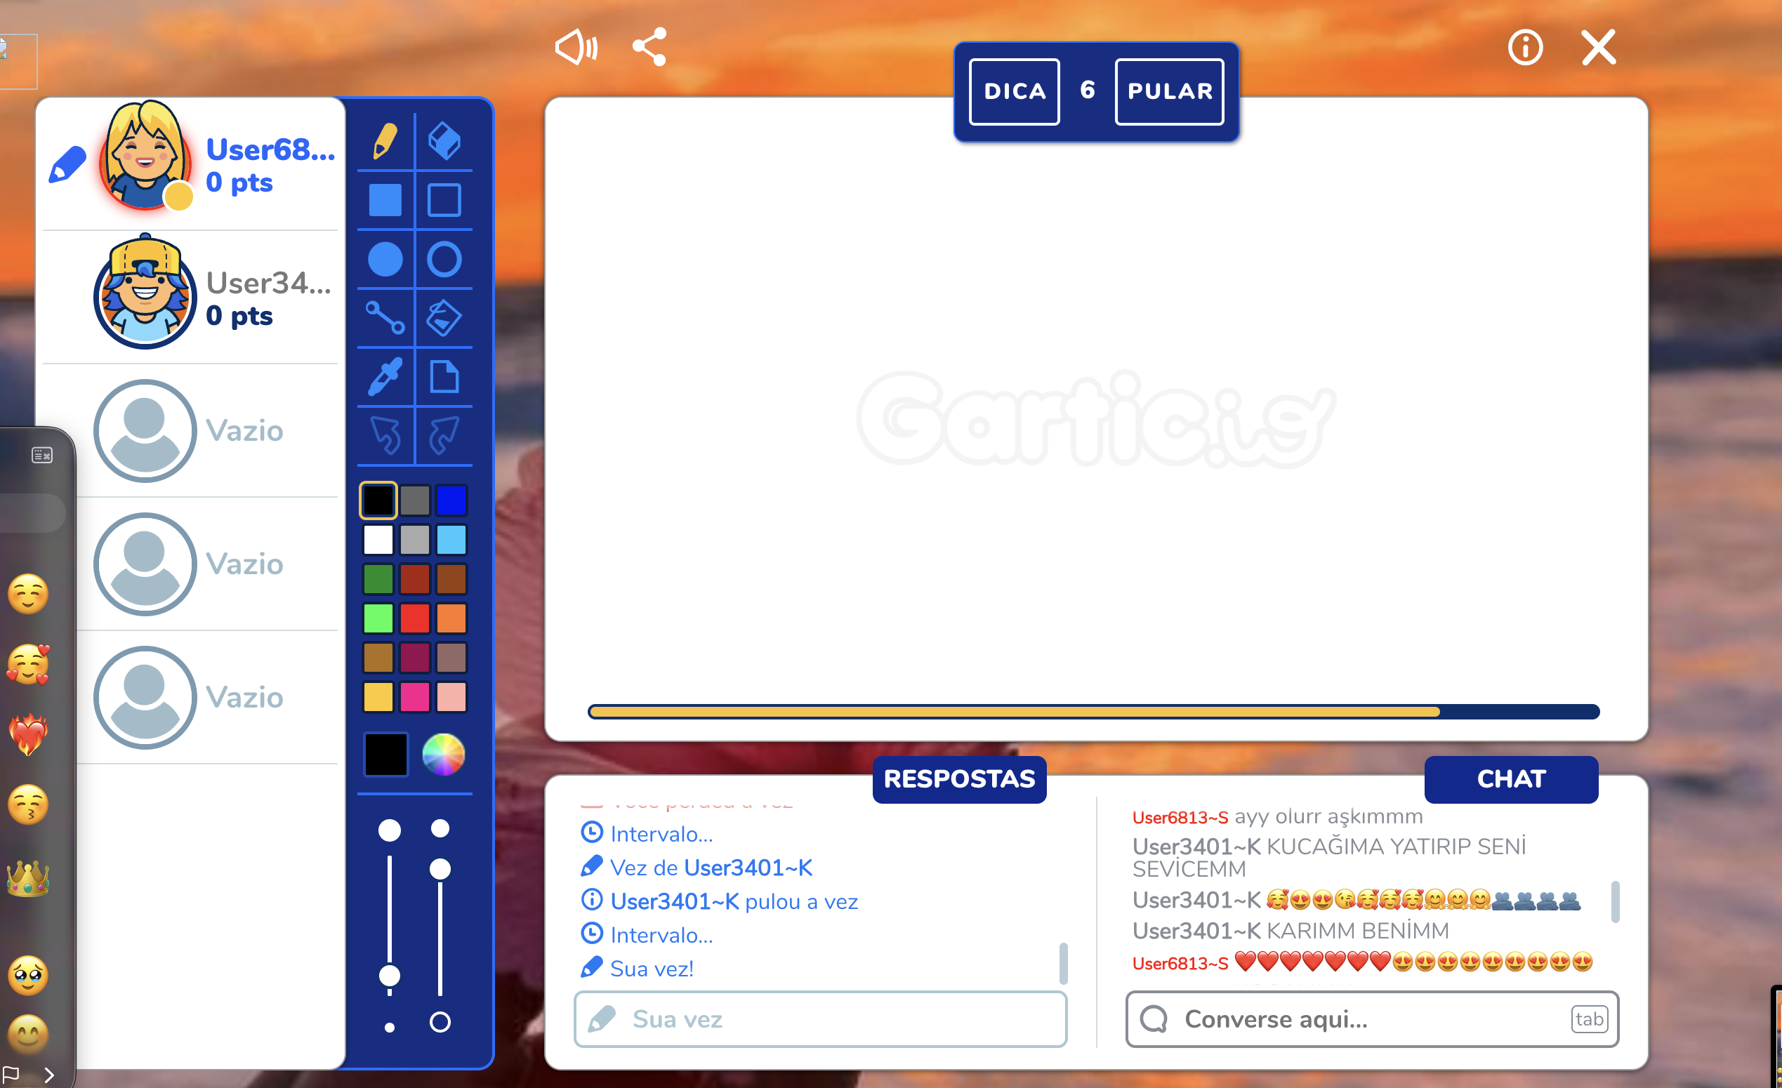Insert the crown emoji from emoji panel
The width and height of the screenshot is (1782, 1088).
[x=28, y=879]
